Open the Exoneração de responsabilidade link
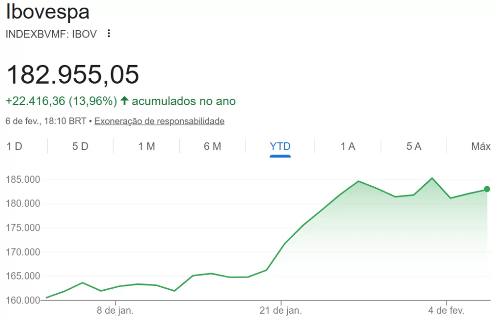This screenshot has width=497, height=318. pos(159,121)
